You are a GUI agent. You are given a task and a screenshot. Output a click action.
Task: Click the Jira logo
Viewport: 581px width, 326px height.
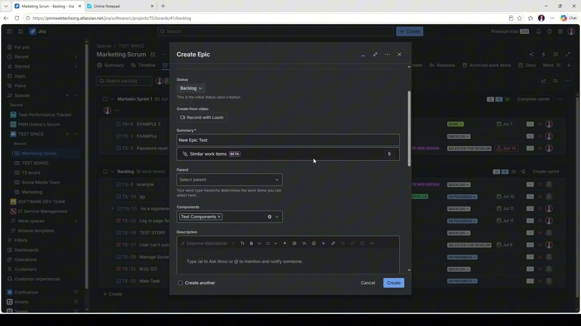tap(38, 31)
